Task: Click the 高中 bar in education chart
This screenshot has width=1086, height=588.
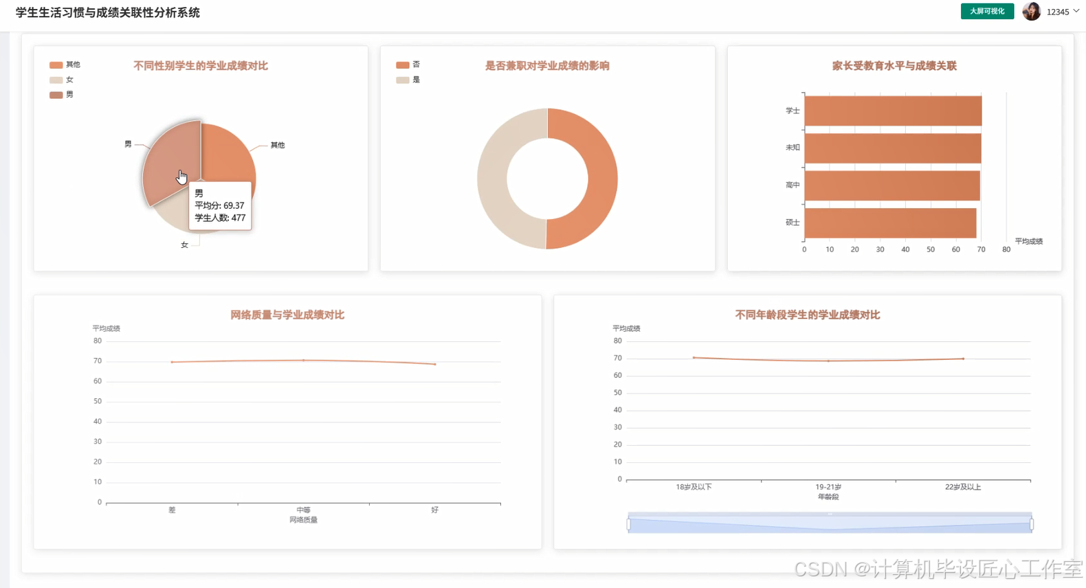Action: pyautogui.click(x=892, y=185)
